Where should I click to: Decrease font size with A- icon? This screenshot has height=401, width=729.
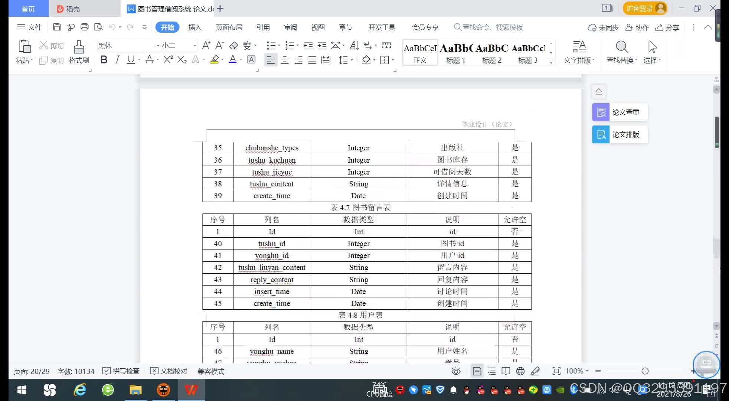coord(220,45)
